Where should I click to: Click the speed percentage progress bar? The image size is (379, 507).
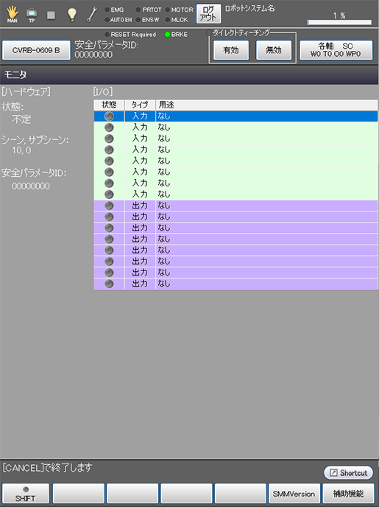[339, 22]
